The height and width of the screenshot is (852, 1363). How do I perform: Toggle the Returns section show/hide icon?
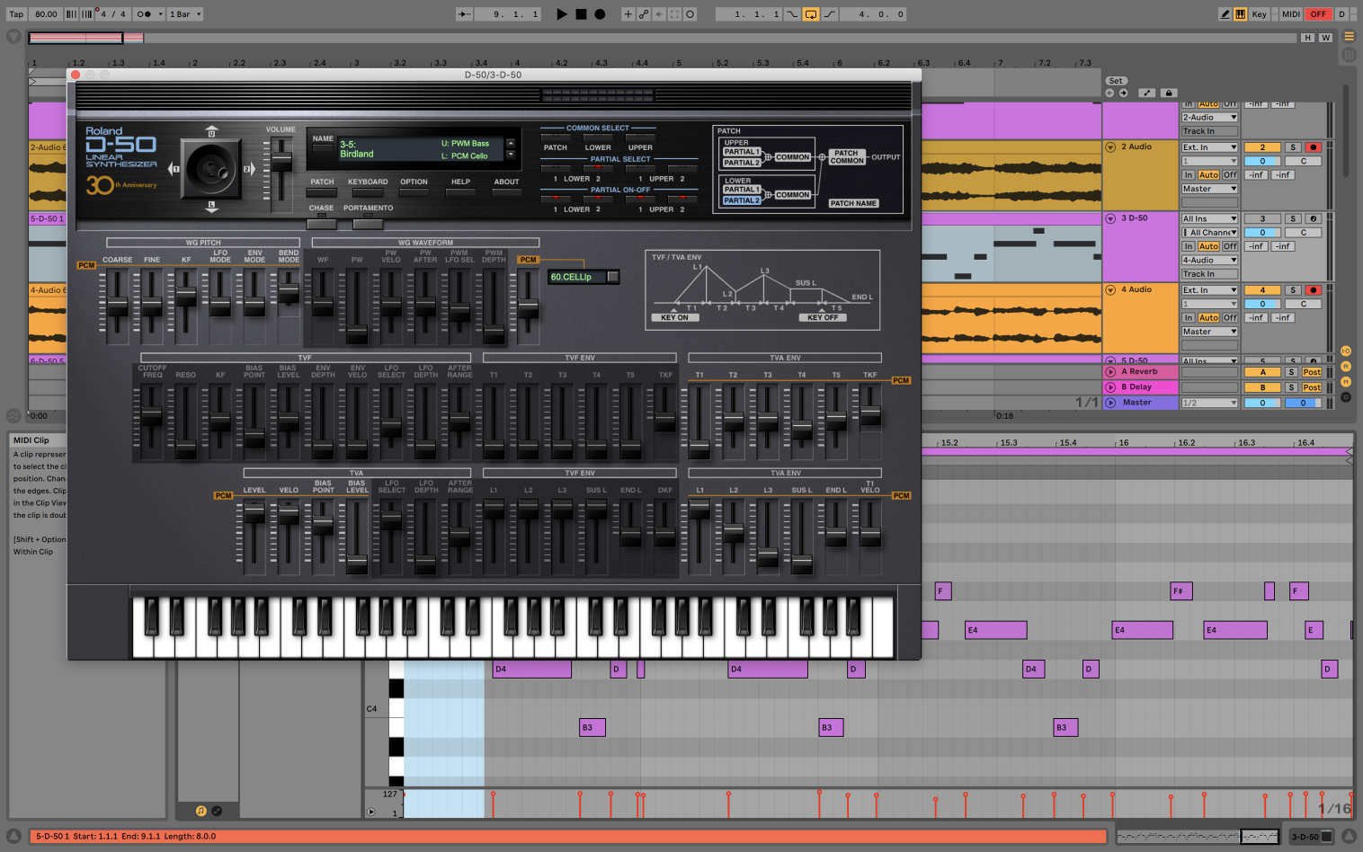coord(1346,366)
